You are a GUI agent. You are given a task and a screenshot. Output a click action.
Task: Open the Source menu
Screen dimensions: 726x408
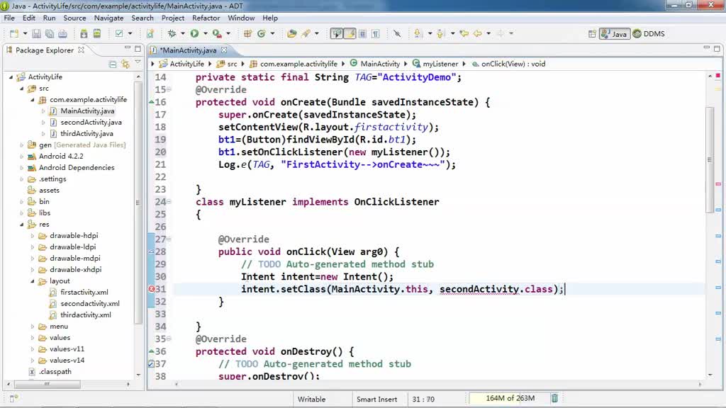pyautogui.click(x=74, y=18)
